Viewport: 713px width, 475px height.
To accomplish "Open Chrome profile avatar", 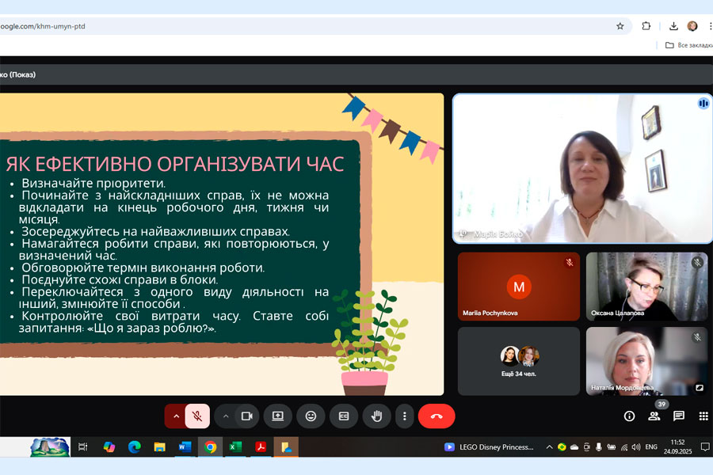I will pyautogui.click(x=692, y=26).
